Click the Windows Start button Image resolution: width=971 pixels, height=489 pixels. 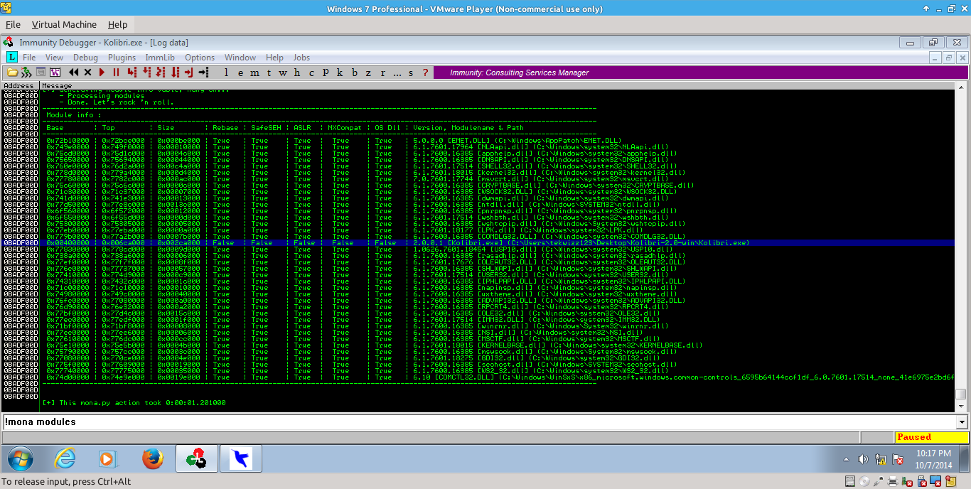(20, 459)
